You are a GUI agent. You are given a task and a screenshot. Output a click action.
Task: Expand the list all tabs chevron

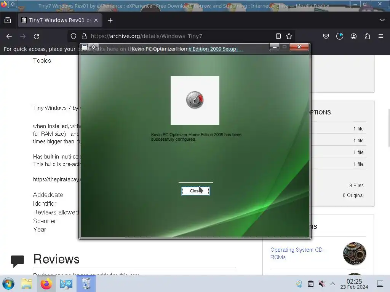coord(382,20)
